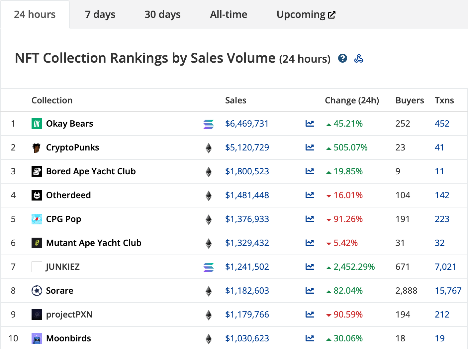Switch to the 30 days tab
Image resolution: width=468 pixels, height=349 pixels.
tap(163, 15)
